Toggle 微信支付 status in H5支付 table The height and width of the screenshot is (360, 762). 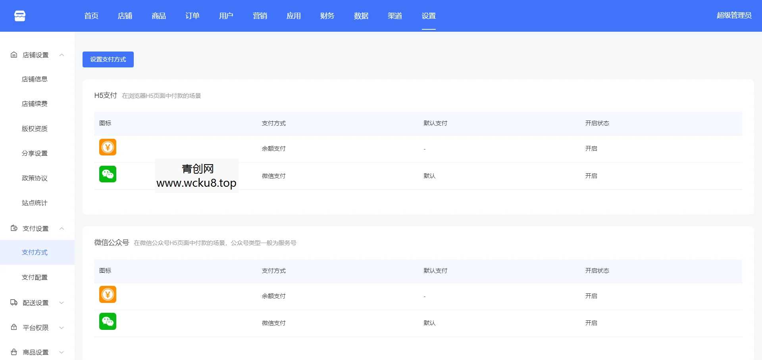coord(591,176)
